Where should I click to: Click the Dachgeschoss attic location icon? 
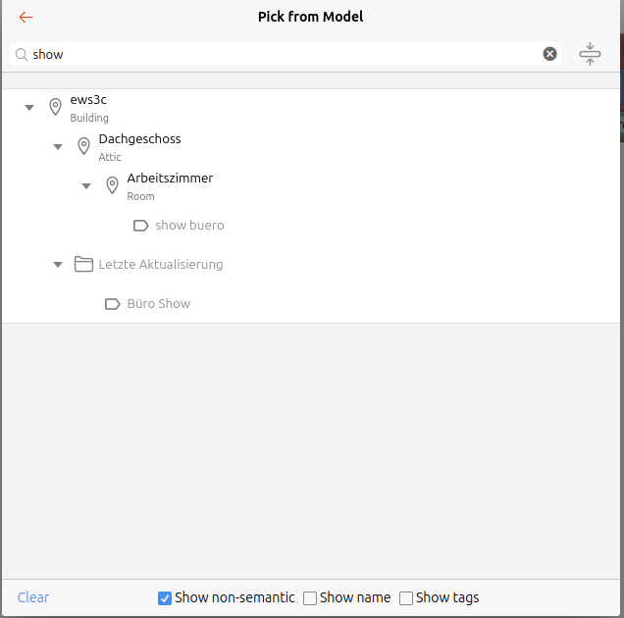point(84,146)
